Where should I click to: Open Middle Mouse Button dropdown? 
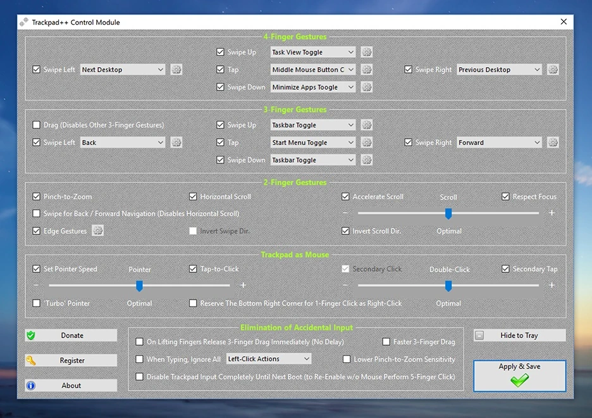(x=313, y=70)
